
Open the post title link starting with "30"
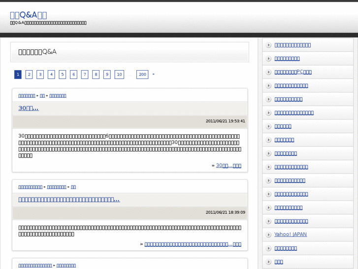coord(29,108)
